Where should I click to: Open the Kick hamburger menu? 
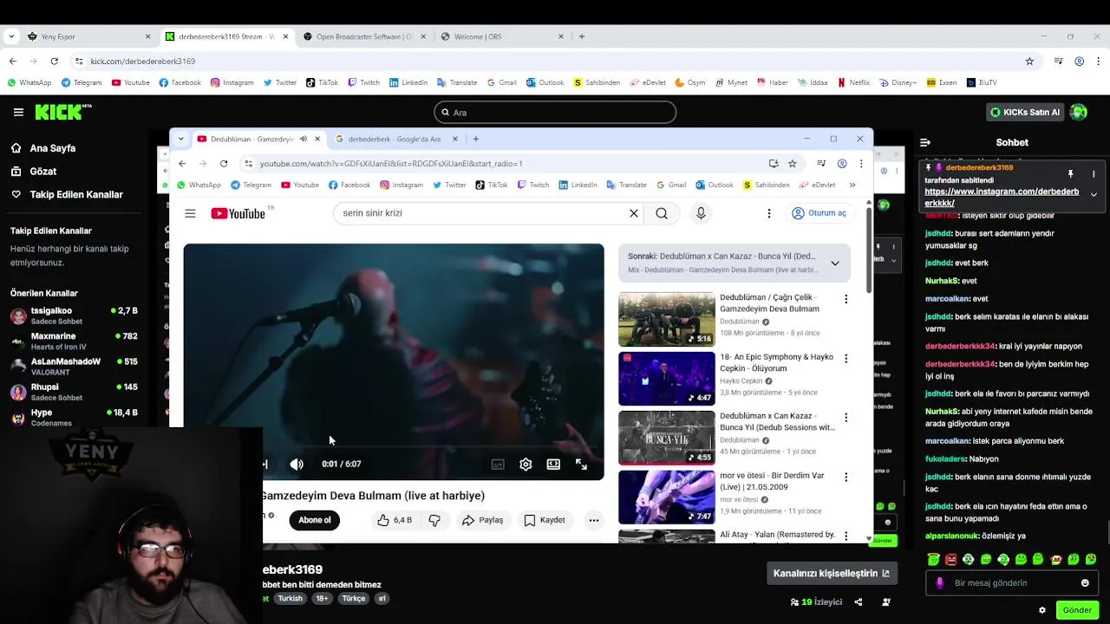18,112
